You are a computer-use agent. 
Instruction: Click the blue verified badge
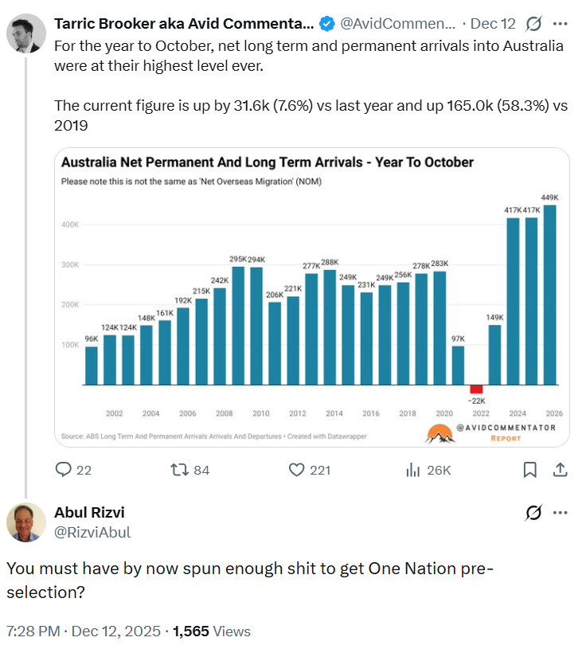click(326, 24)
